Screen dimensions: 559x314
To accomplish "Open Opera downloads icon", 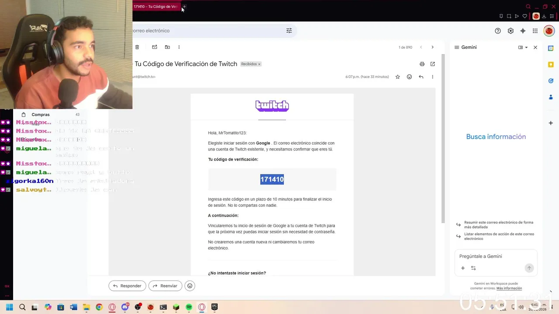I will click(x=544, y=16).
